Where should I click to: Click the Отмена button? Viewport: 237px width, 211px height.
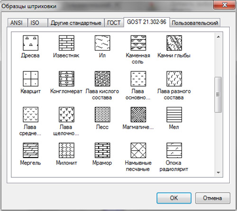click(x=212, y=198)
